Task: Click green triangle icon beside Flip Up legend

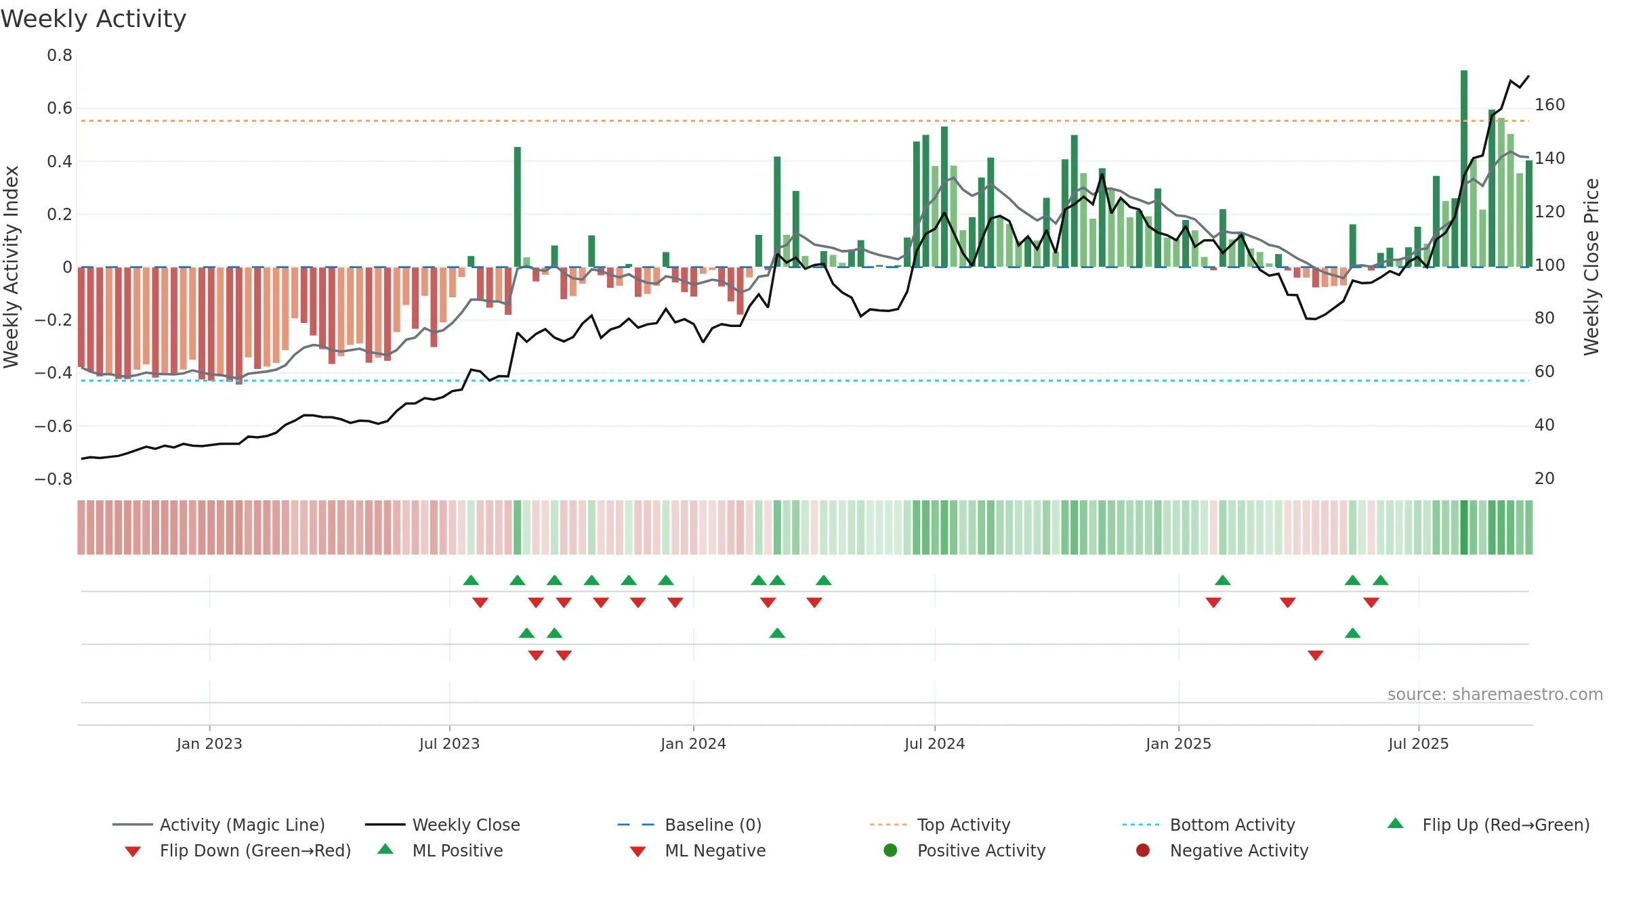Action: [x=1396, y=823]
